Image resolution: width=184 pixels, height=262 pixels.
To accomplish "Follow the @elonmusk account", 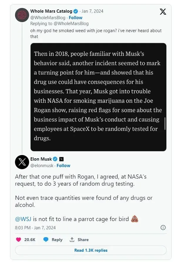I will [x=63, y=166].
